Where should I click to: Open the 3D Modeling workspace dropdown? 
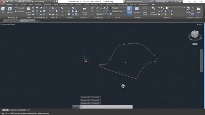coord(44,2)
